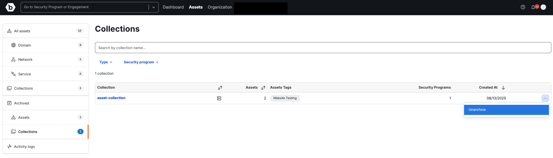Screen dimensions: 553x158
Task: Go to the Organization tab
Action: click(220, 7)
